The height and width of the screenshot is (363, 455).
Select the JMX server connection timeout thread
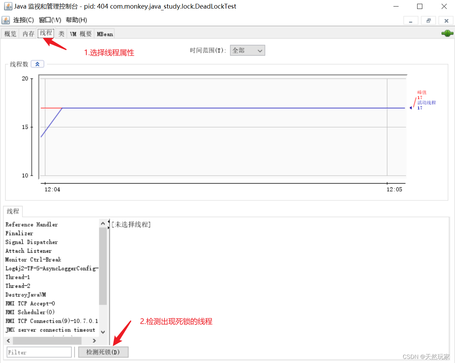[x=50, y=330]
